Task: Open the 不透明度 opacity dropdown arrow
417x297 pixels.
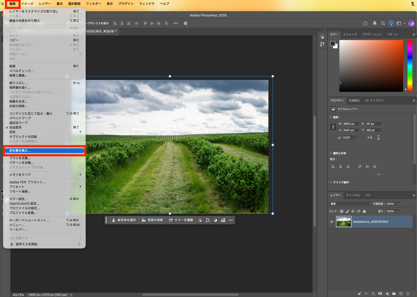Action: [398, 204]
